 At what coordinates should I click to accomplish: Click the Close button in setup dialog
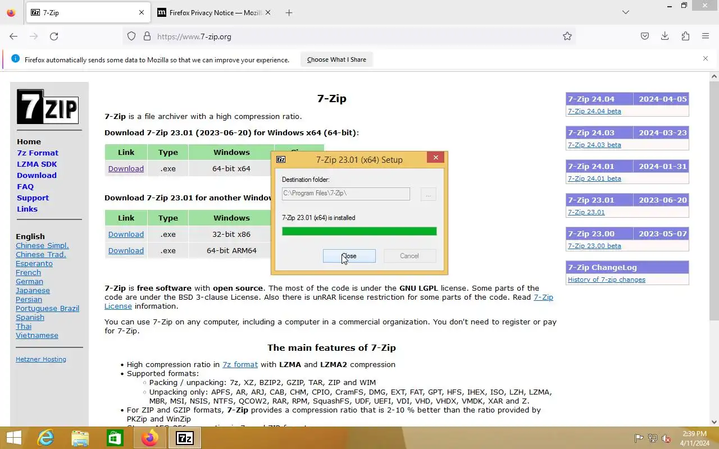click(349, 256)
